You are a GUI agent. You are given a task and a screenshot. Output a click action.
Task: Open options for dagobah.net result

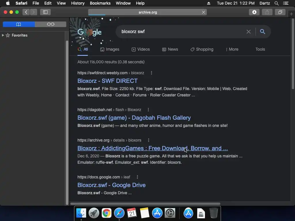148,110
